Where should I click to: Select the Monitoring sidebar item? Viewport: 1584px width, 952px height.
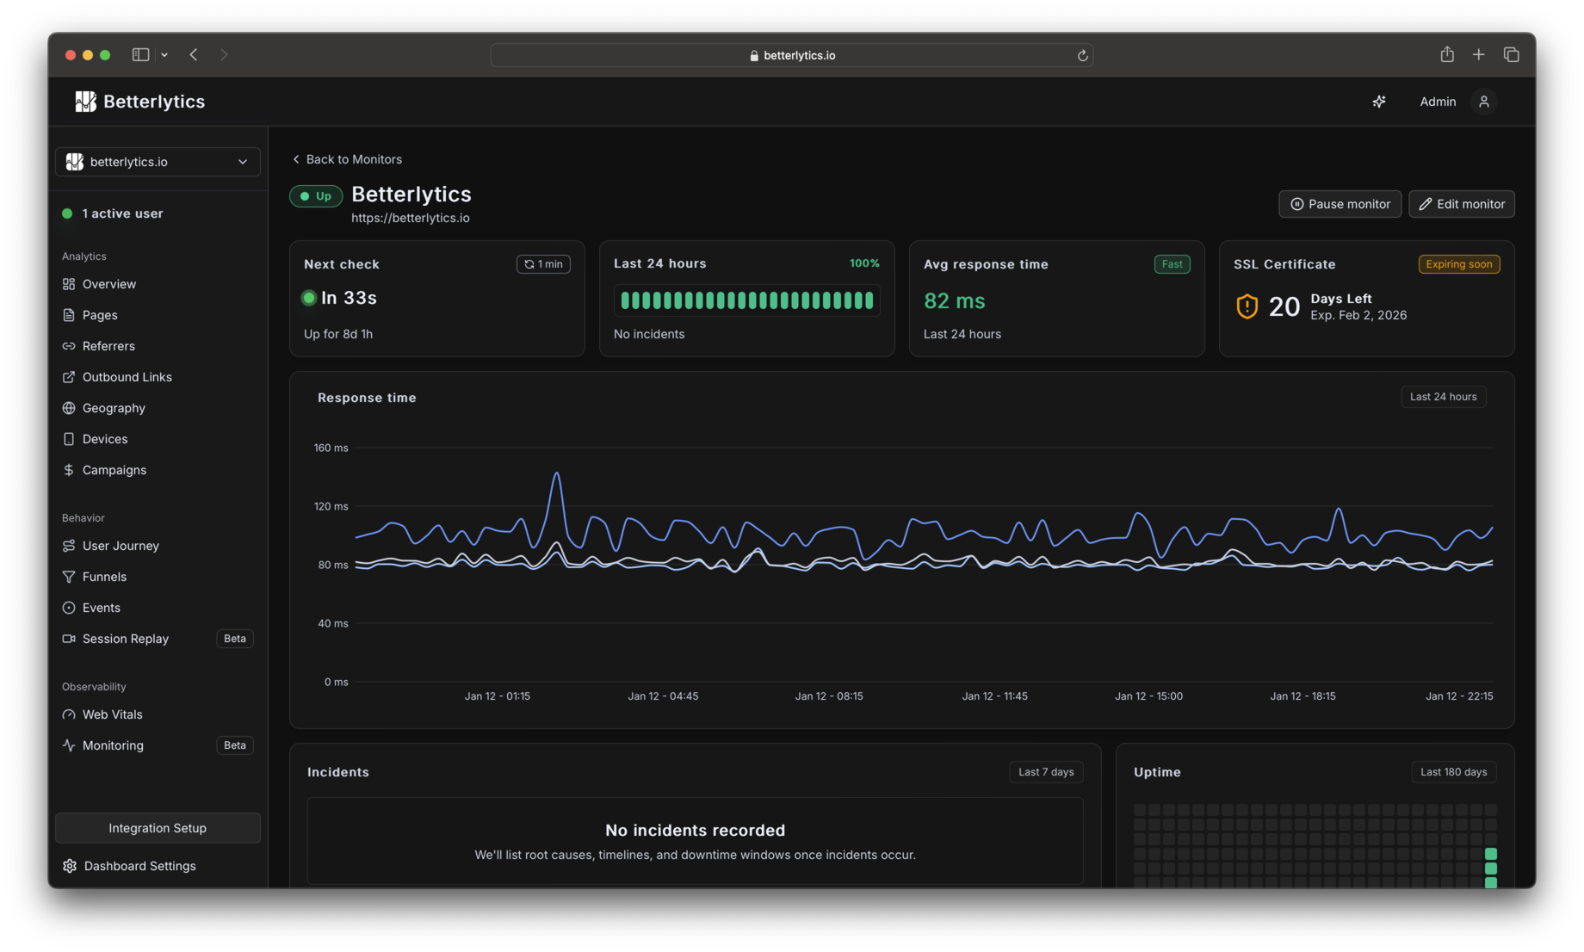pyautogui.click(x=113, y=745)
